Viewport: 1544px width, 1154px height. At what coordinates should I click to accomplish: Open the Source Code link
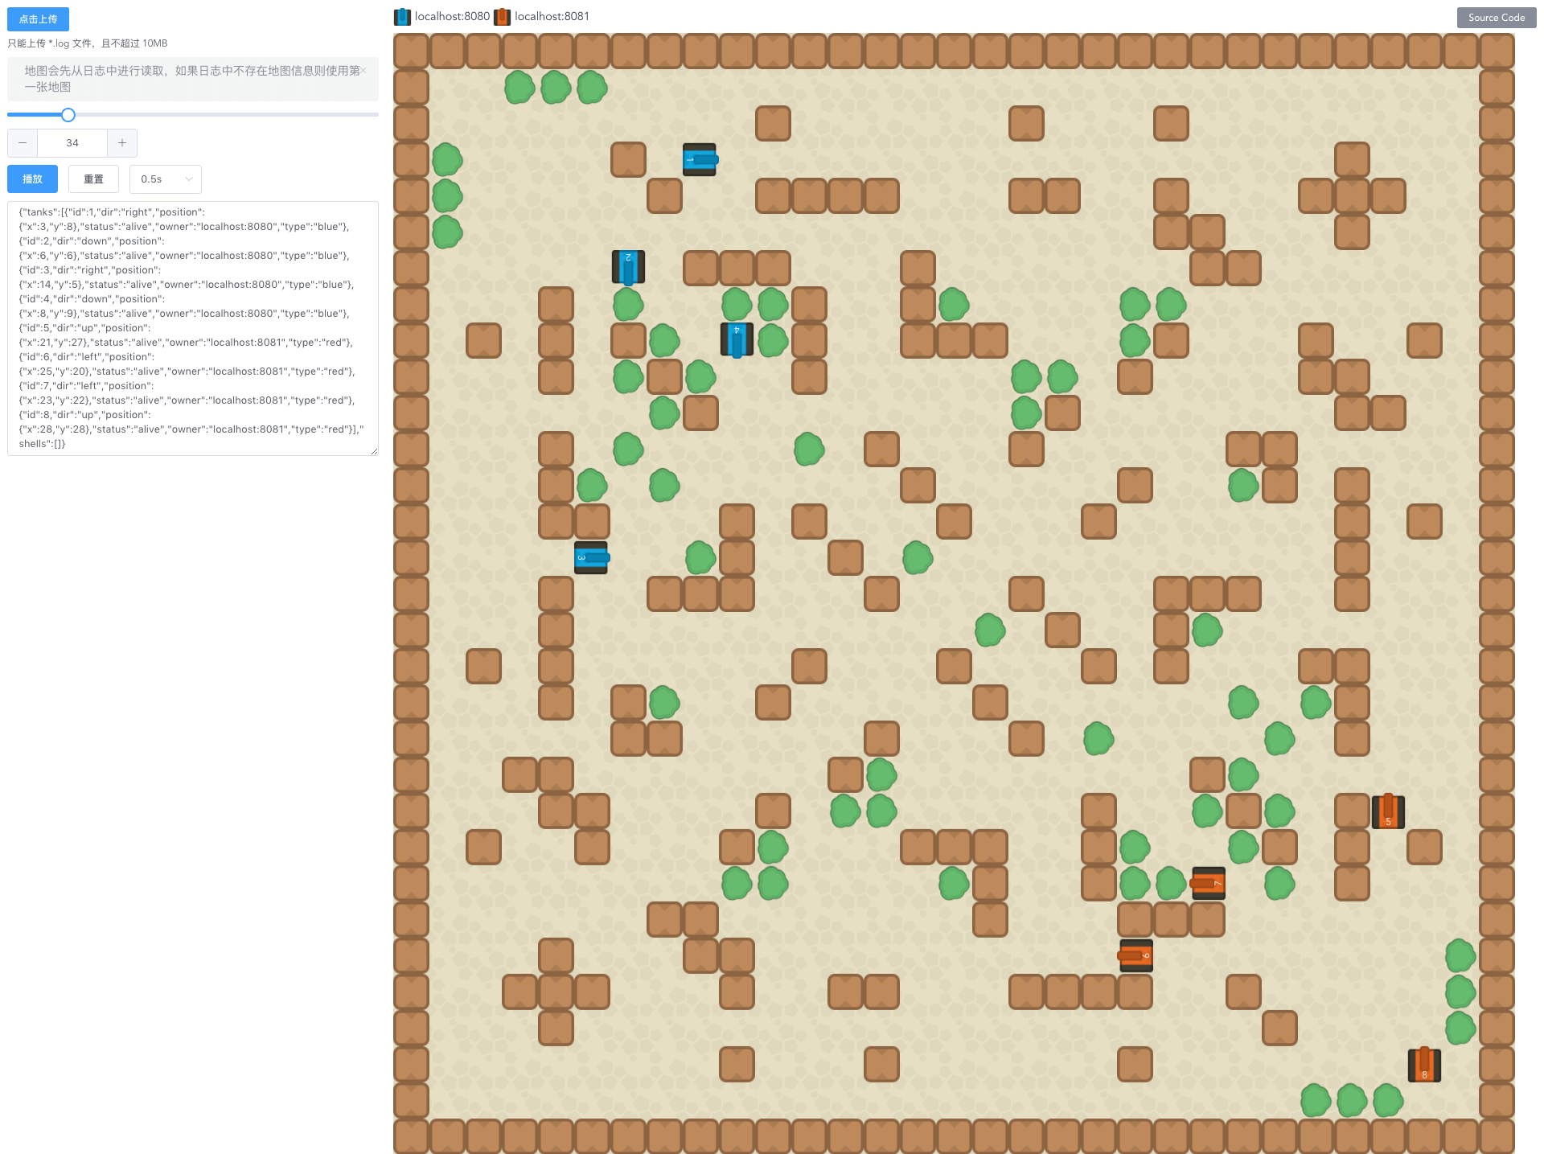point(1496,18)
